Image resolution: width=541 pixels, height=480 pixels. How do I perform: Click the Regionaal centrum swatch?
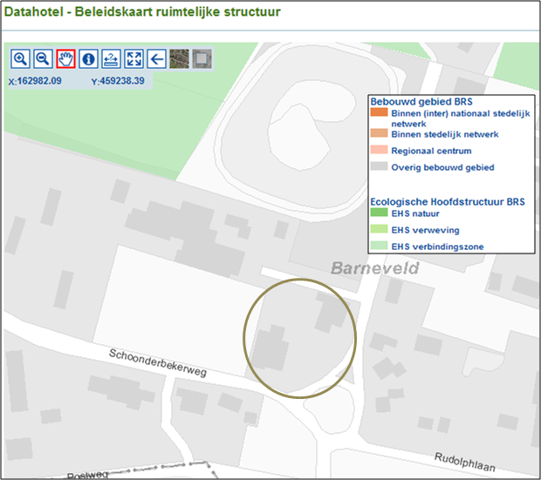tap(379, 150)
